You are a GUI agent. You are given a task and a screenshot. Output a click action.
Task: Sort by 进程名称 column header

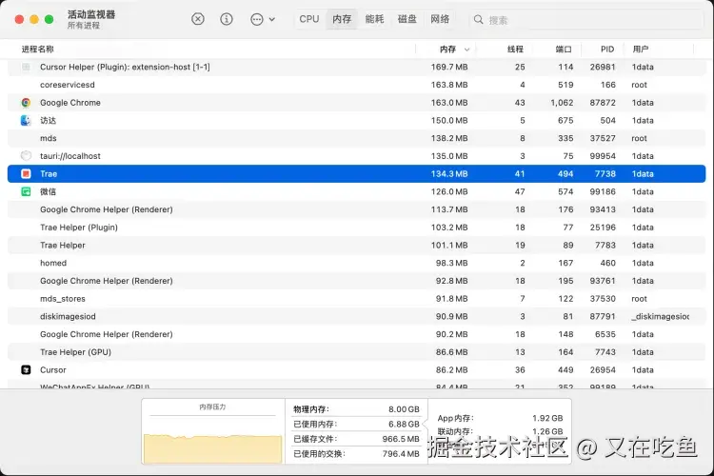37,50
